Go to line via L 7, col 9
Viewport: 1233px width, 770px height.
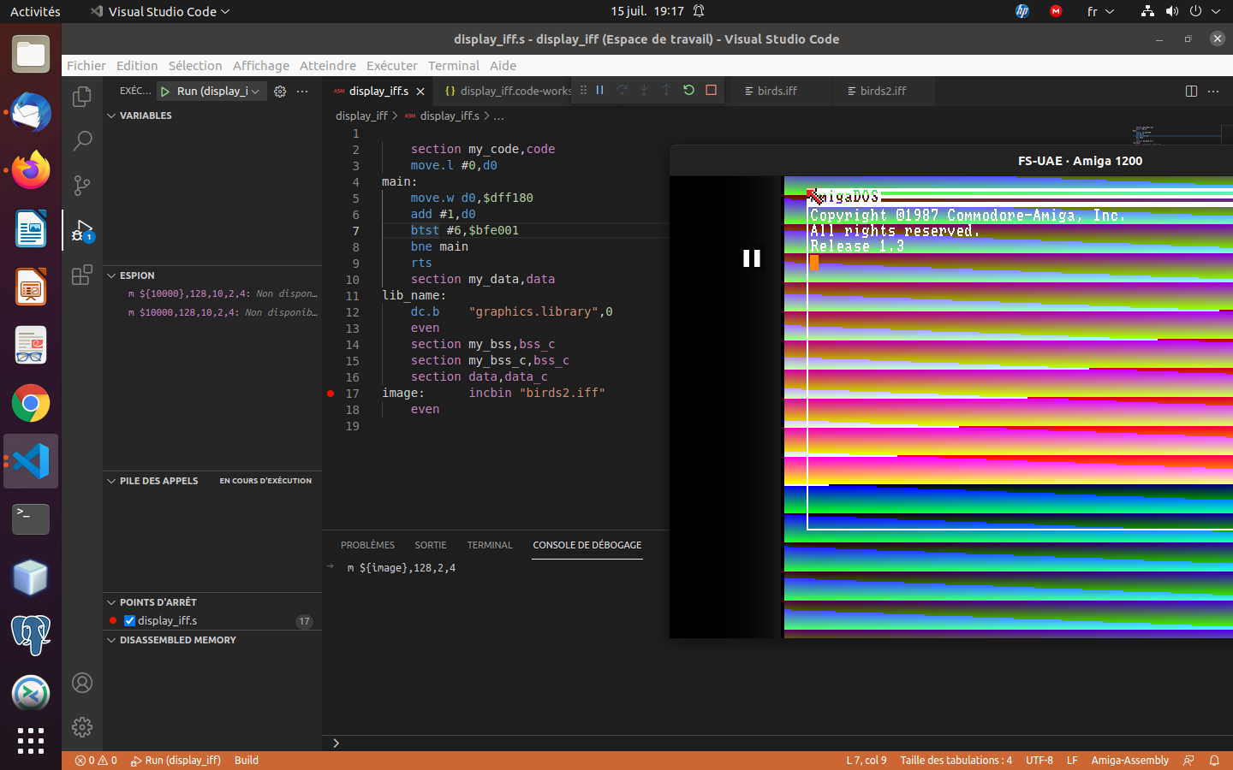867,760
